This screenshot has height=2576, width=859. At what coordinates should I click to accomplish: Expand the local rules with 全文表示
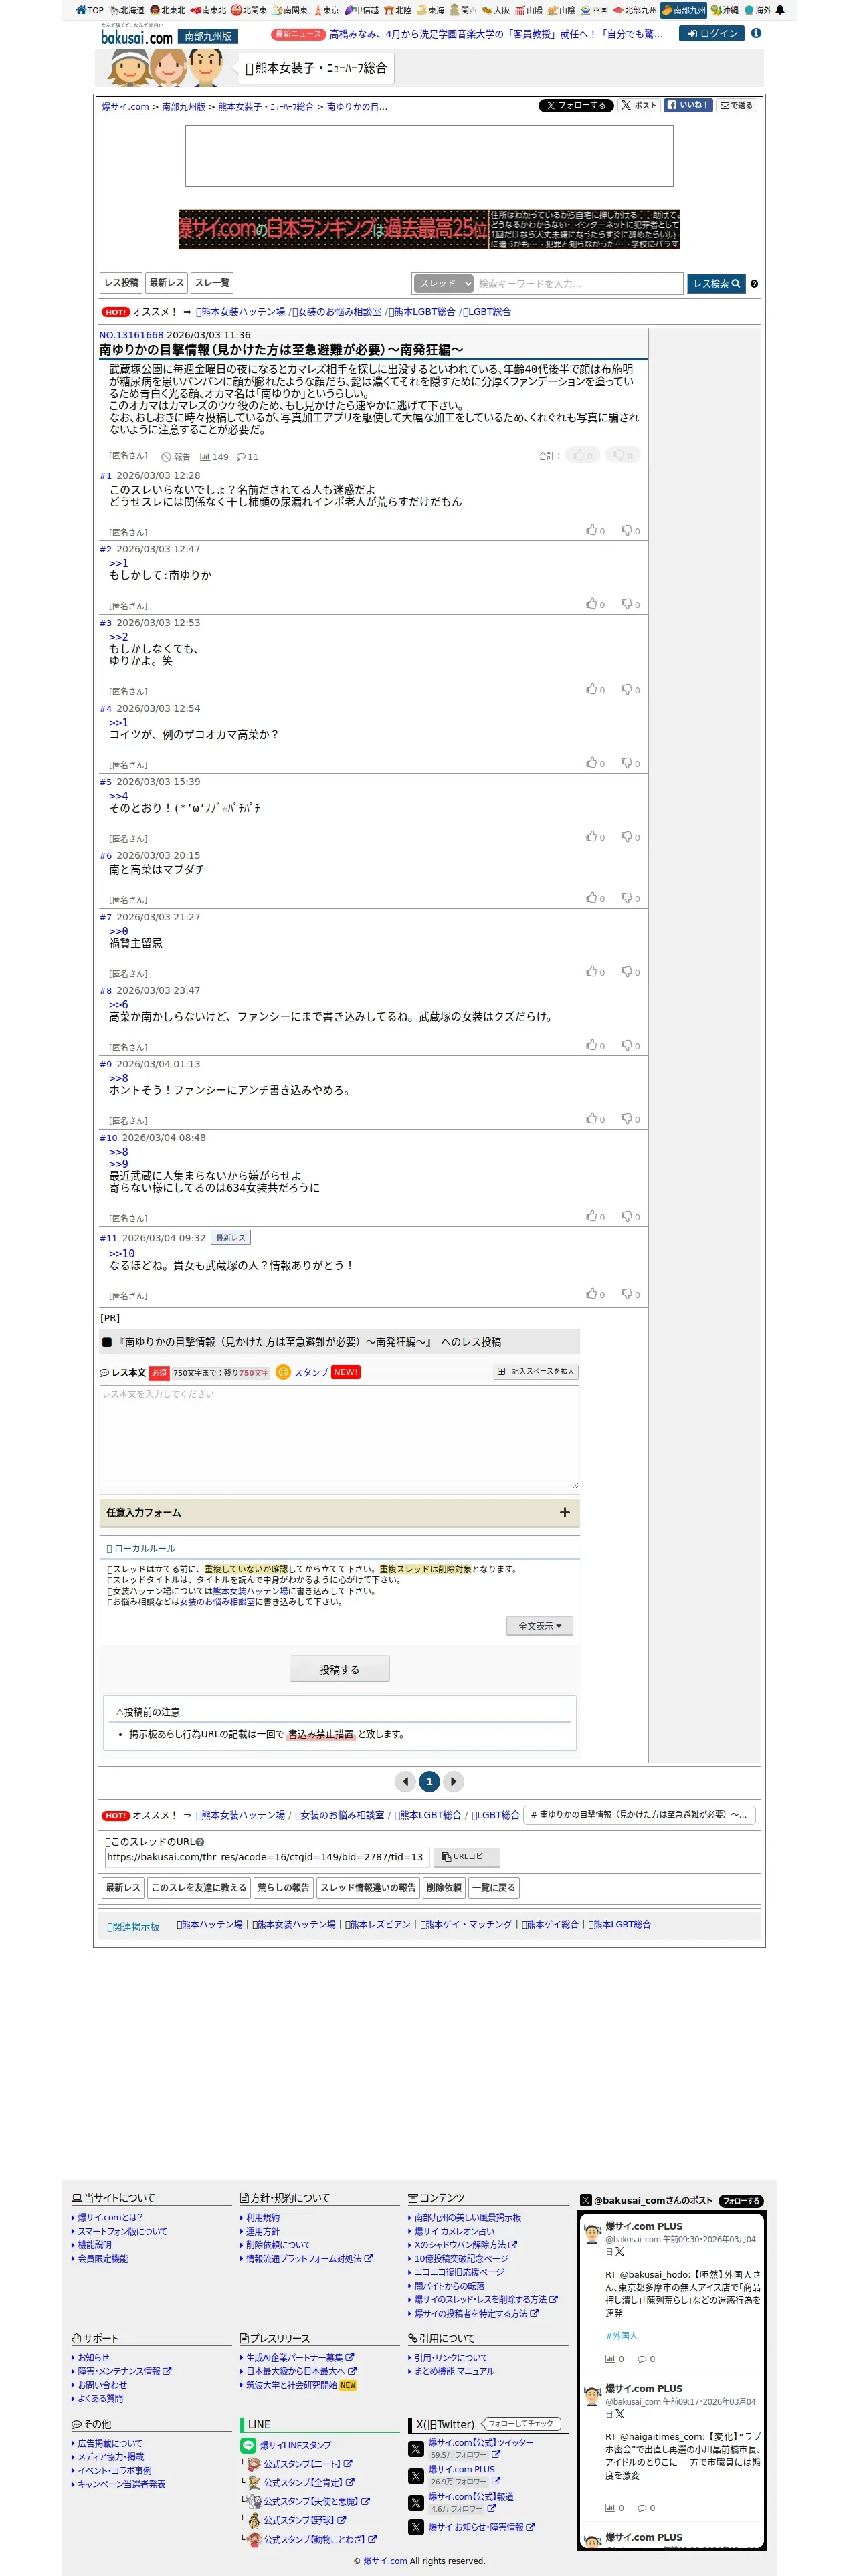point(539,1626)
